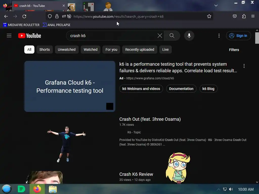Screen dimensions: 259x194
Task: Open the ad's three-dot options menu
Action: coord(244,66)
